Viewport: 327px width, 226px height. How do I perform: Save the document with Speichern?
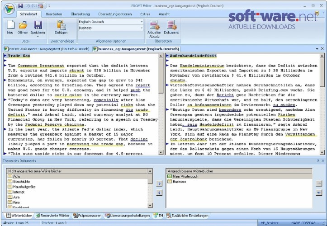(38, 27)
